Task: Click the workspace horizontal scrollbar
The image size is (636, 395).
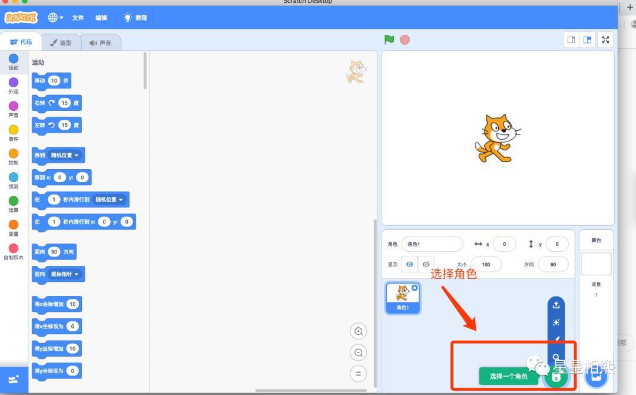Action: tap(311, 391)
